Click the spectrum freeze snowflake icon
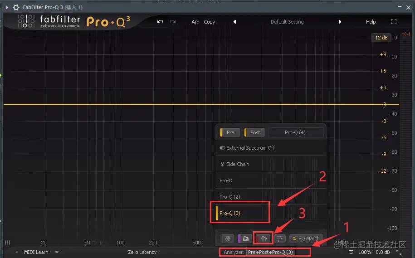 pos(228,239)
